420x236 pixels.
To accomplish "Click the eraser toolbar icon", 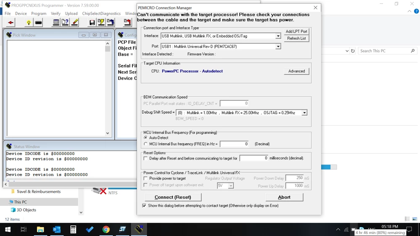I will click(75, 23).
